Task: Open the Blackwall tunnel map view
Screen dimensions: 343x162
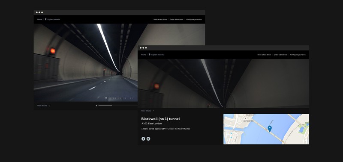Action: 266,129
